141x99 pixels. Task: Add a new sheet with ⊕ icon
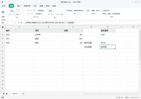24,94
